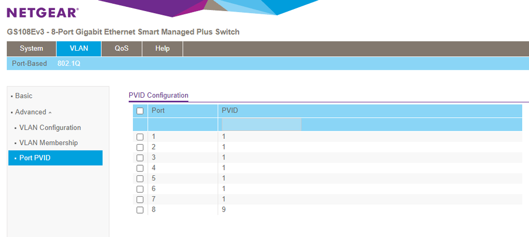Click the GS108Ev3 switch model title
529x237 pixels.
click(123, 32)
